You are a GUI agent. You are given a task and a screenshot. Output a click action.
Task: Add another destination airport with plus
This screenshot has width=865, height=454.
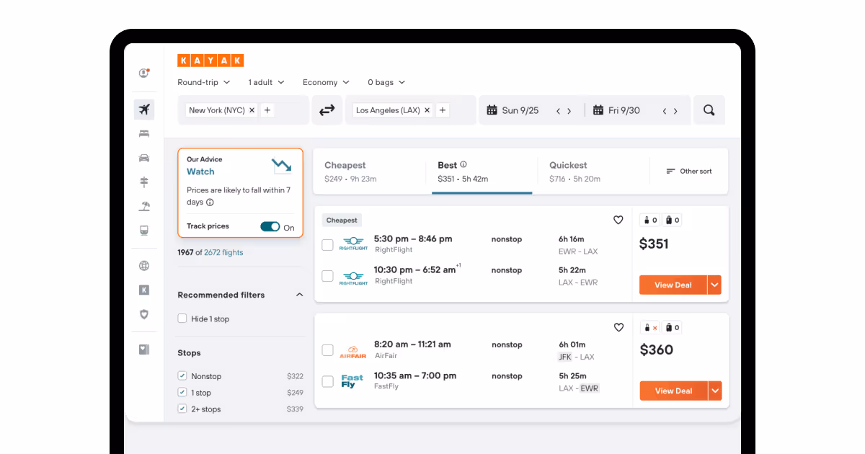click(443, 110)
